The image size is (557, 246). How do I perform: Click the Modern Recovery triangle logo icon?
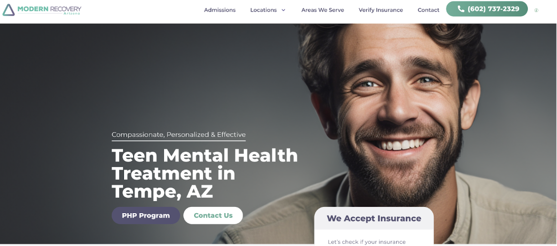click(x=9, y=10)
